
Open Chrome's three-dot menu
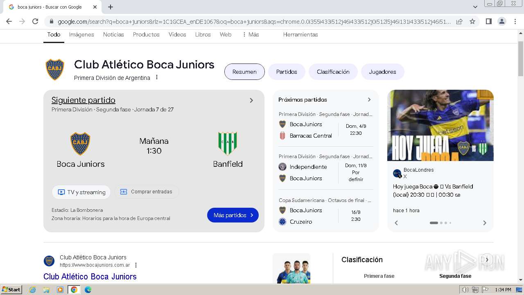coord(515,21)
